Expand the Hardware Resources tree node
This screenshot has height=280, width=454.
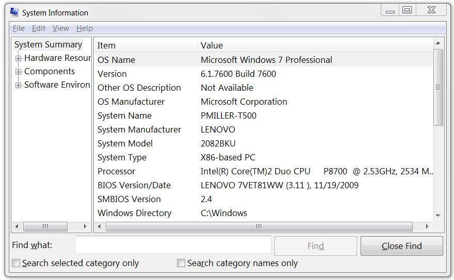tap(19, 58)
